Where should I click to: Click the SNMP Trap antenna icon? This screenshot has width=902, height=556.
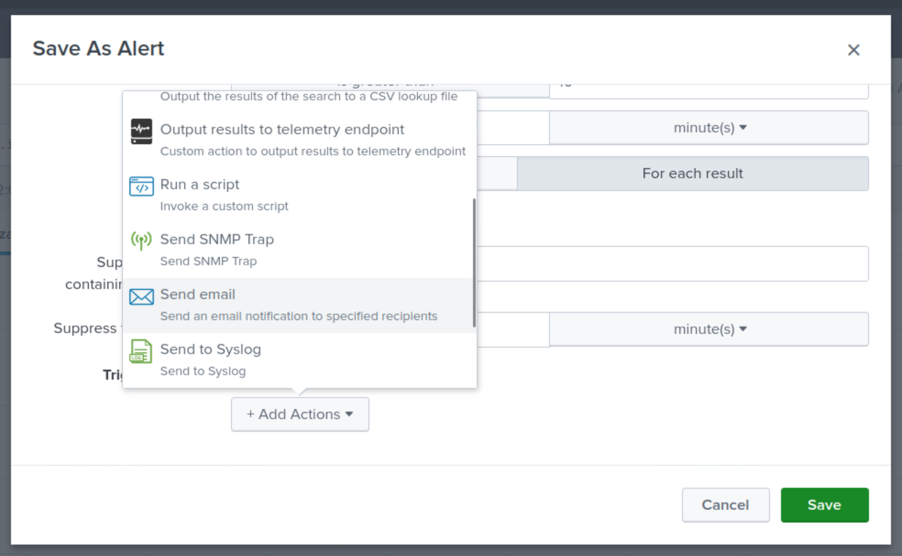tap(141, 240)
